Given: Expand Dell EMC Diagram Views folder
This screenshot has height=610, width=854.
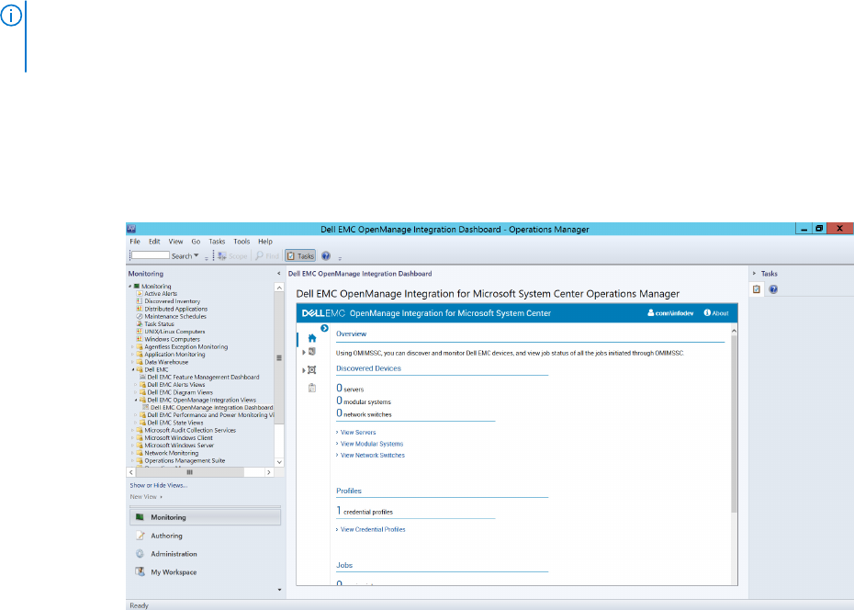Looking at the screenshot, I should 136,392.
